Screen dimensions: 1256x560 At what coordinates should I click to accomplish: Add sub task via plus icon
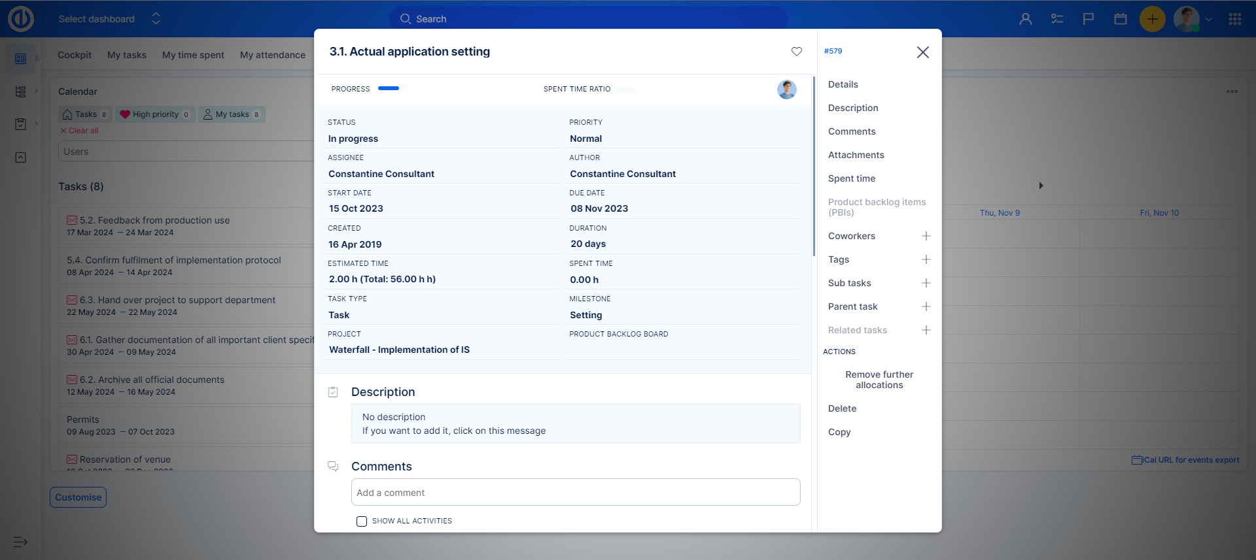click(926, 283)
